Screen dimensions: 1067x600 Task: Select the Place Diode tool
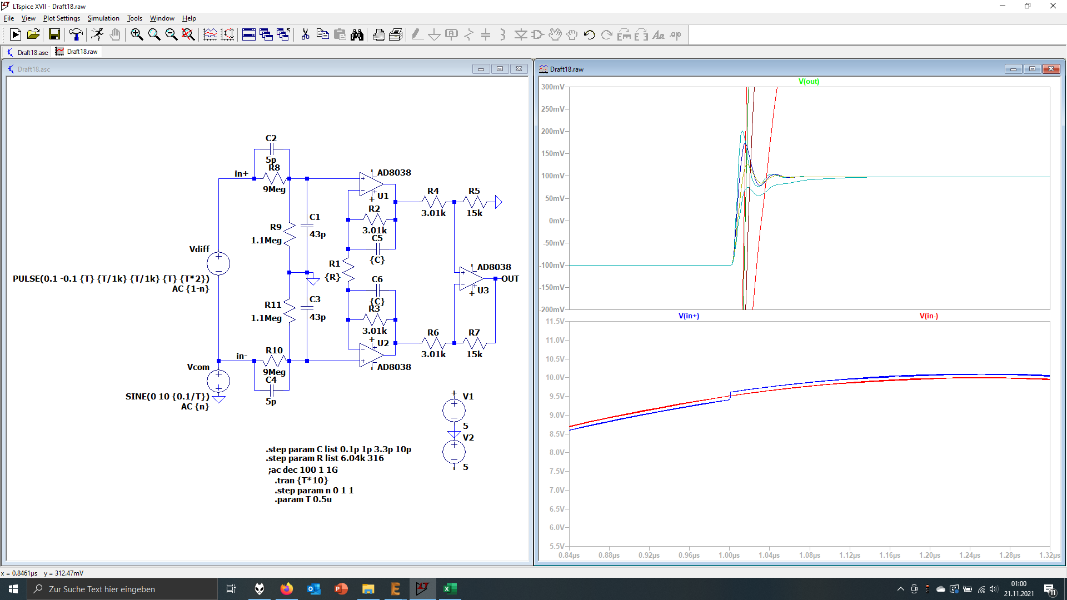pos(521,34)
